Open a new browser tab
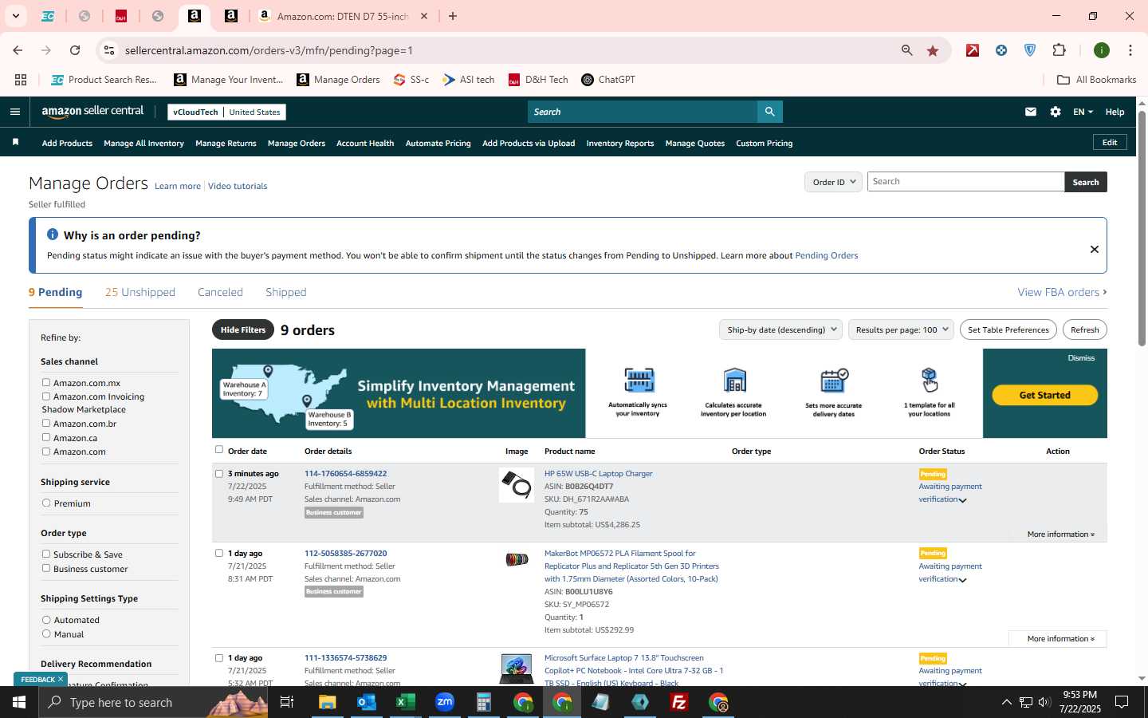 click(x=453, y=16)
